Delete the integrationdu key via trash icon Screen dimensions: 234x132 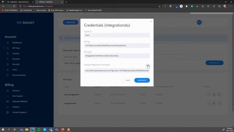219,103
